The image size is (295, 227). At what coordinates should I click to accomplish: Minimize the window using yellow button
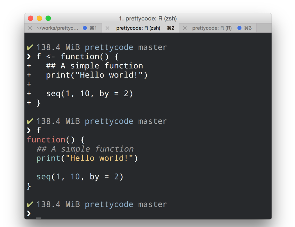(x=39, y=18)
